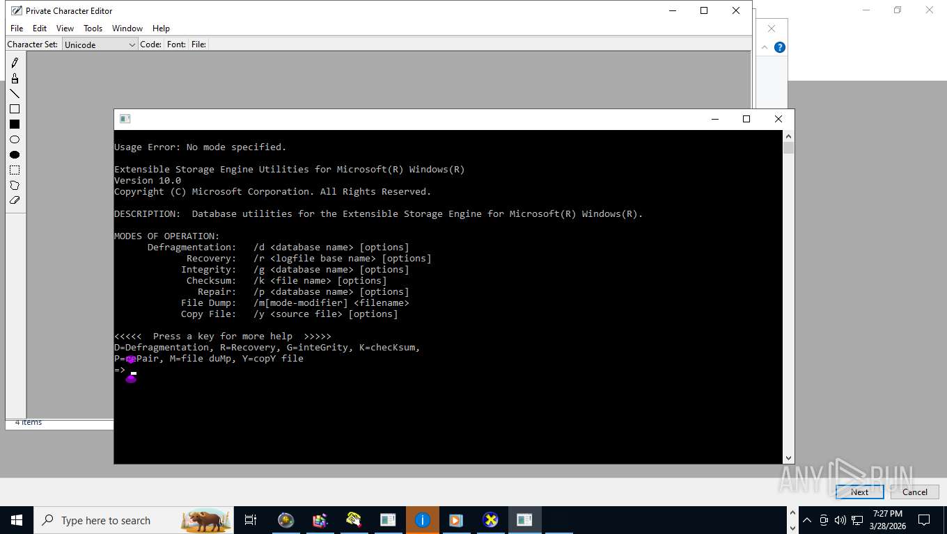This screenshot has width=947, height=534.
Task: Maximize the console window
Action: click(746, 119)
